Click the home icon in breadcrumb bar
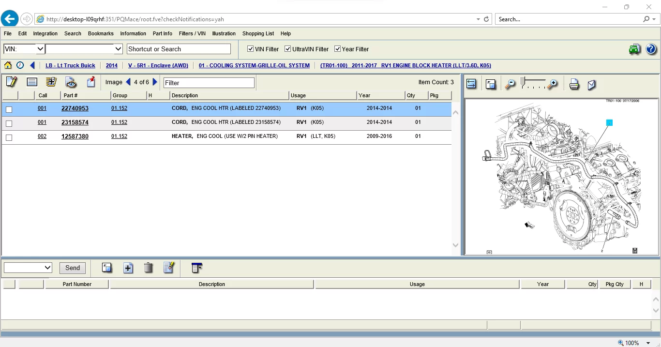The height and width of the screenshot is (347, 661). (8, 65)
